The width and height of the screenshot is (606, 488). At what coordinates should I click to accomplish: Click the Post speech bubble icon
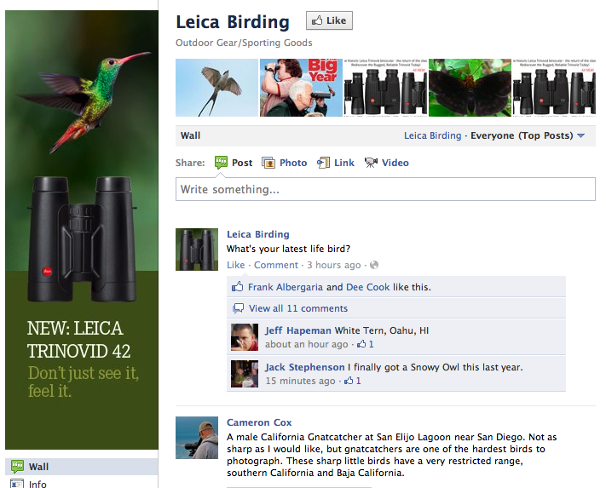click(x=221, y=163)
